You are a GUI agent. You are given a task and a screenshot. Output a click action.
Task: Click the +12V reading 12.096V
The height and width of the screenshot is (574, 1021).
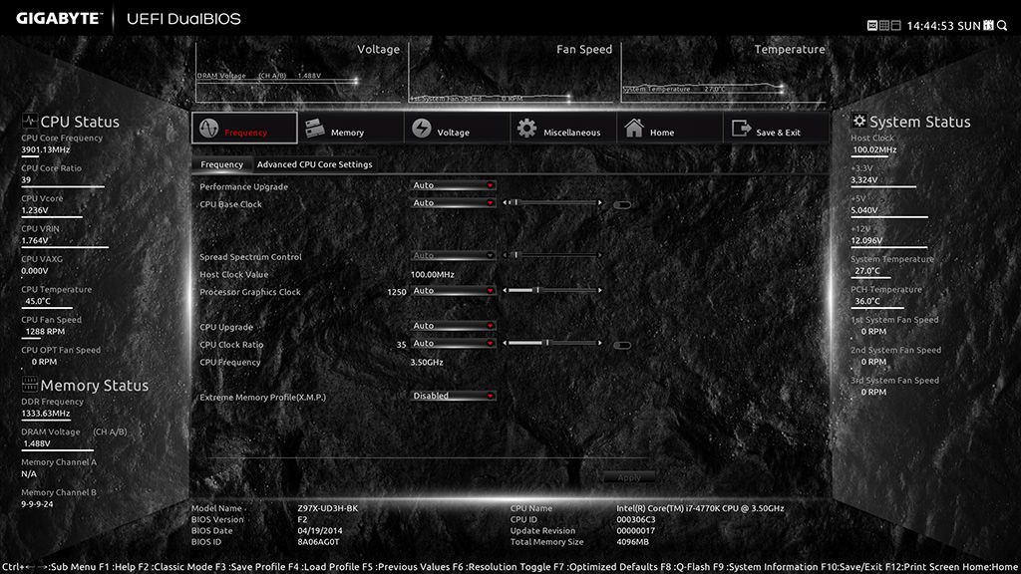[x=866, y=241]
